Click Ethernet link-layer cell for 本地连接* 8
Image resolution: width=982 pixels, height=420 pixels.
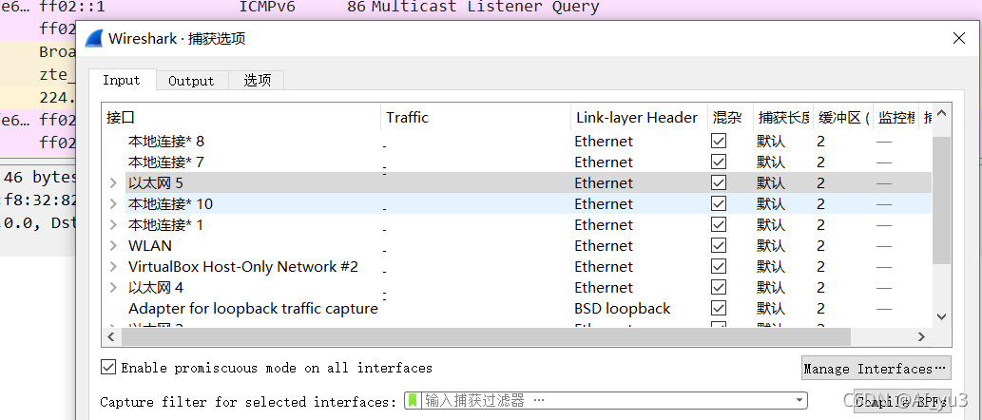(604, 141)
